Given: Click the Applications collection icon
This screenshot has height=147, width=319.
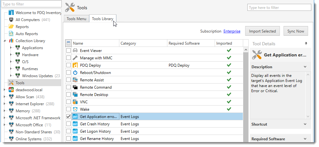Looking at the screenshot, I should click(x=18, y=48).
